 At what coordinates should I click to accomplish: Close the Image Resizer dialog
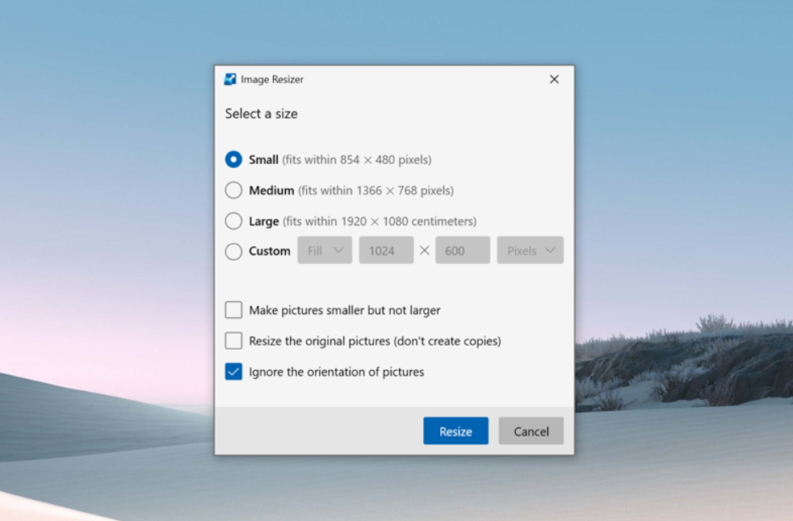click(554, 79)
